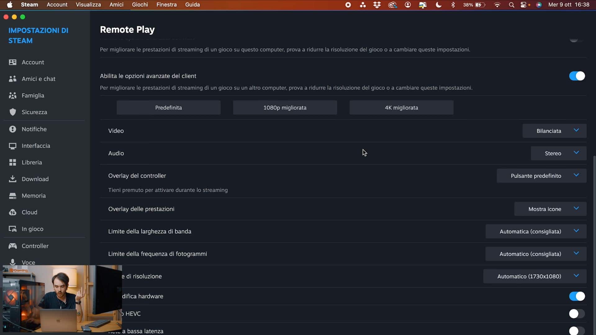Select the In gioco overlay icon
The height and width of the screenshot is (335, 596).
coord(12,229)
